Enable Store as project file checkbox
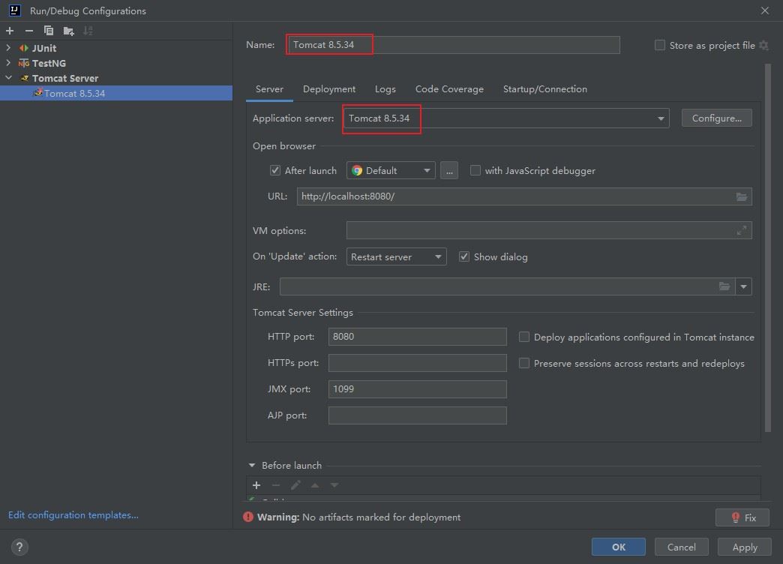The width and height of the screenshot is (783, 564). [660, 45]
